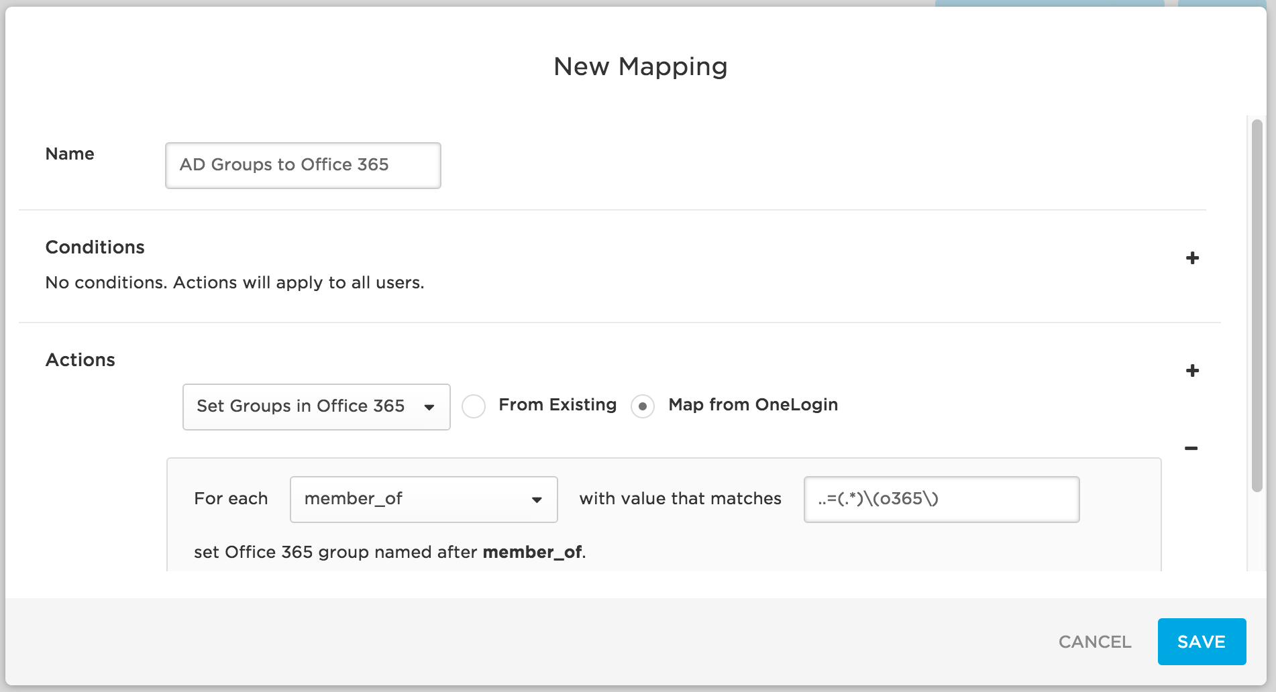Open the member_of attribute dropdown

(423, 499)
